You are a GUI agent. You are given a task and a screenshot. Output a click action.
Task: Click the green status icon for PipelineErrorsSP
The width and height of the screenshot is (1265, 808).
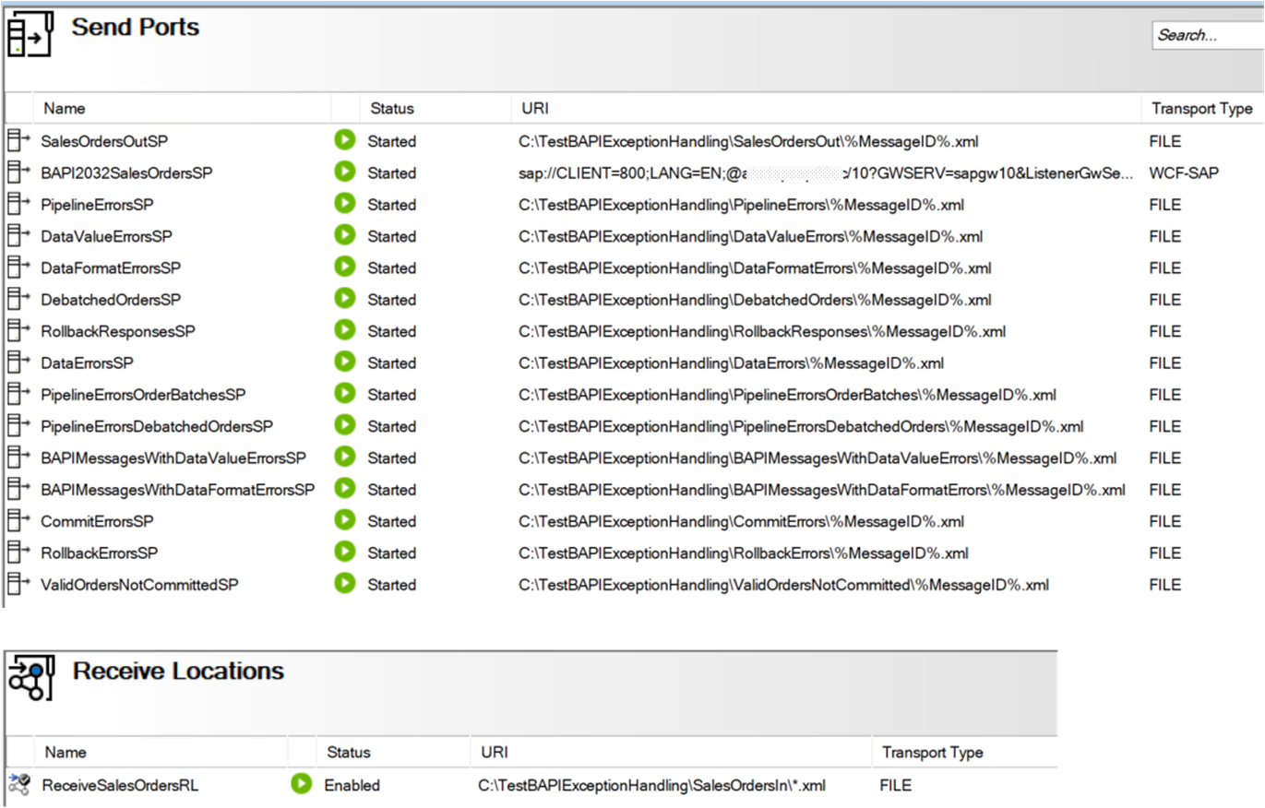[x=344, y=203]
